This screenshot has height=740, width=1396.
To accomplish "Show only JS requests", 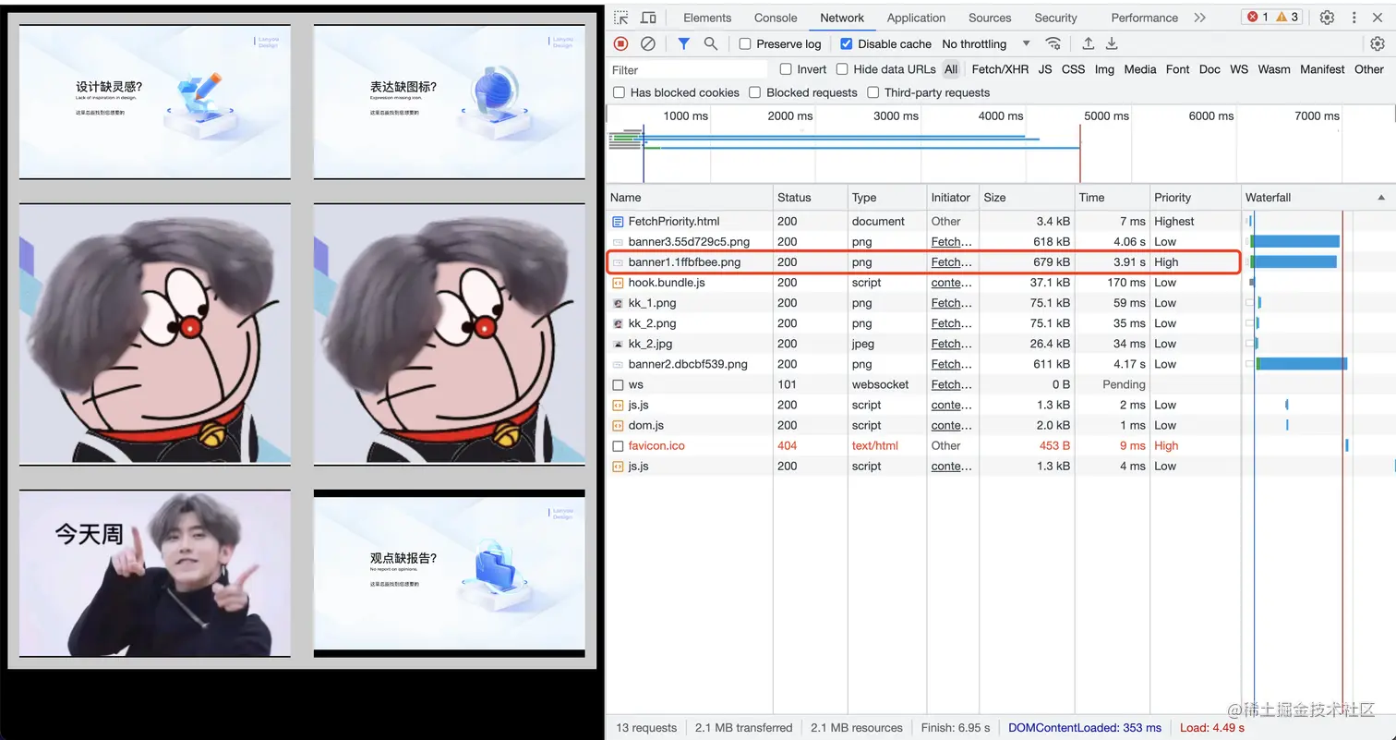I will 1045,69.
